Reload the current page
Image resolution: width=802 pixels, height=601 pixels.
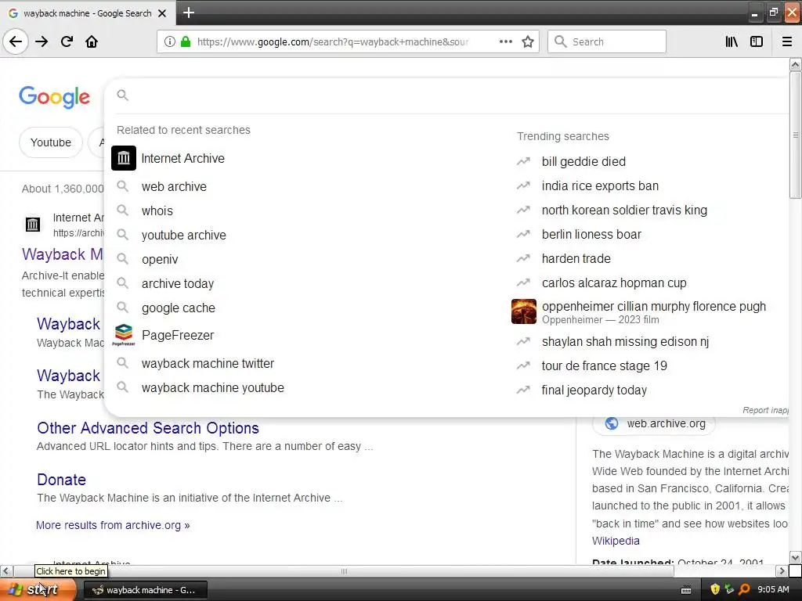tap(67, 41)
